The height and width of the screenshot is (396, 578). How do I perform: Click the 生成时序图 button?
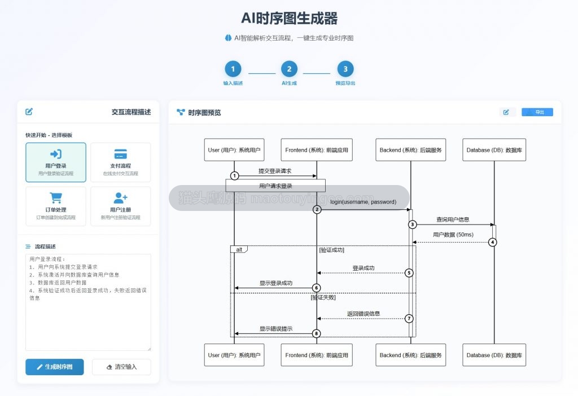click(x=55, y=367)
